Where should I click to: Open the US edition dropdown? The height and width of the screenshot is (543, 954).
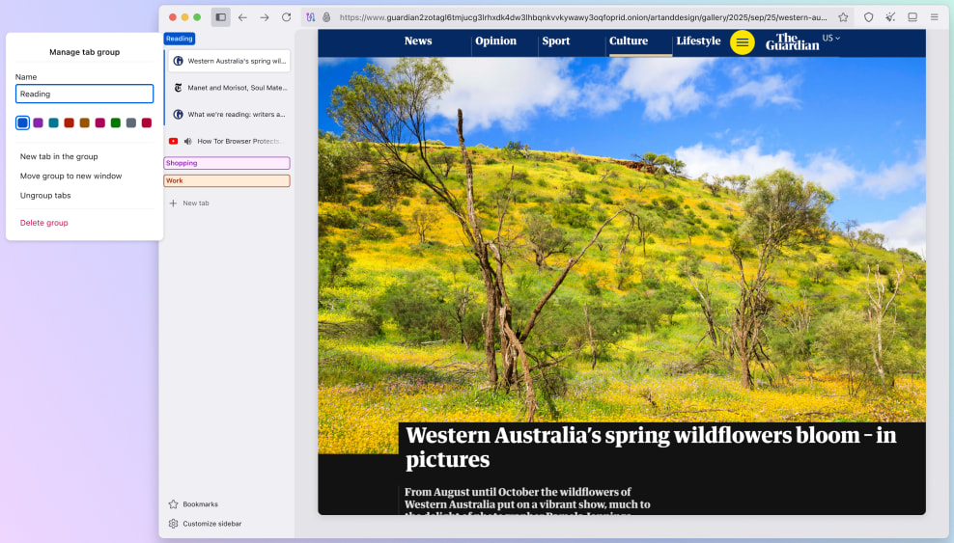(830, 38)
